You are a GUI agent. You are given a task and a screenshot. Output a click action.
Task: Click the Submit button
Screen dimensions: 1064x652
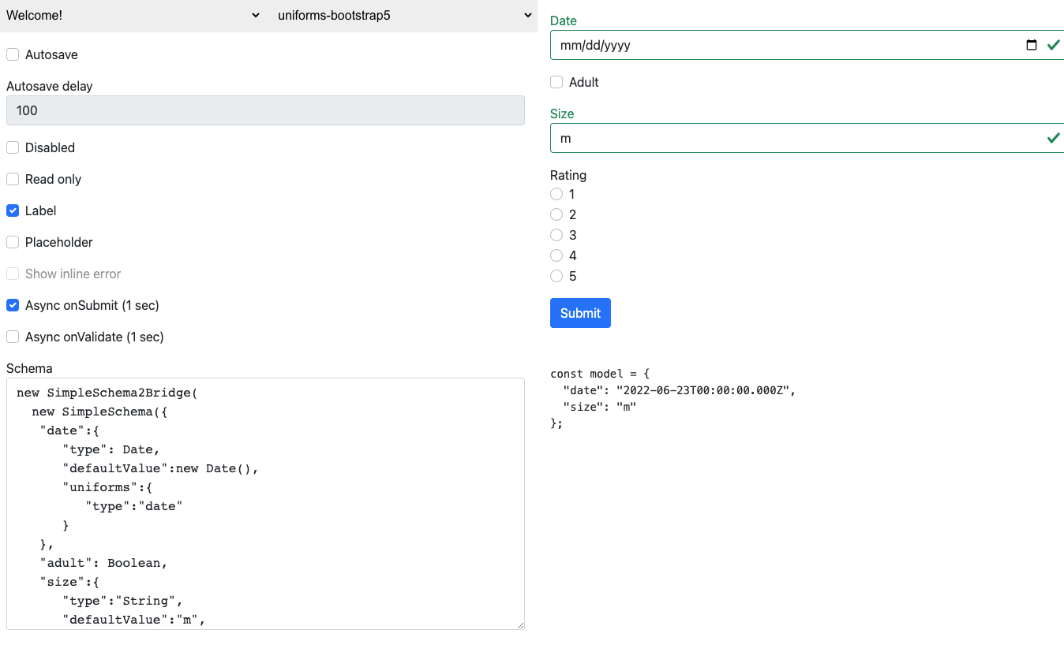tap(580, 313)
